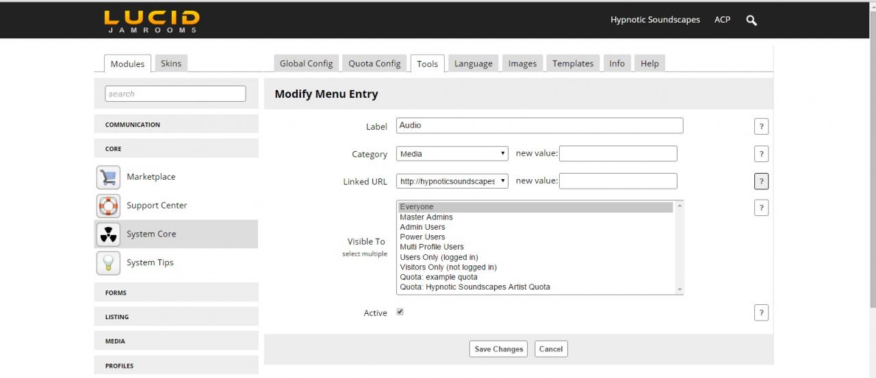The height and width of the screenshot is (378, 876).
Task: Switch to the Global Config tab
Action: pyautogui.click(x=306, y=64)
